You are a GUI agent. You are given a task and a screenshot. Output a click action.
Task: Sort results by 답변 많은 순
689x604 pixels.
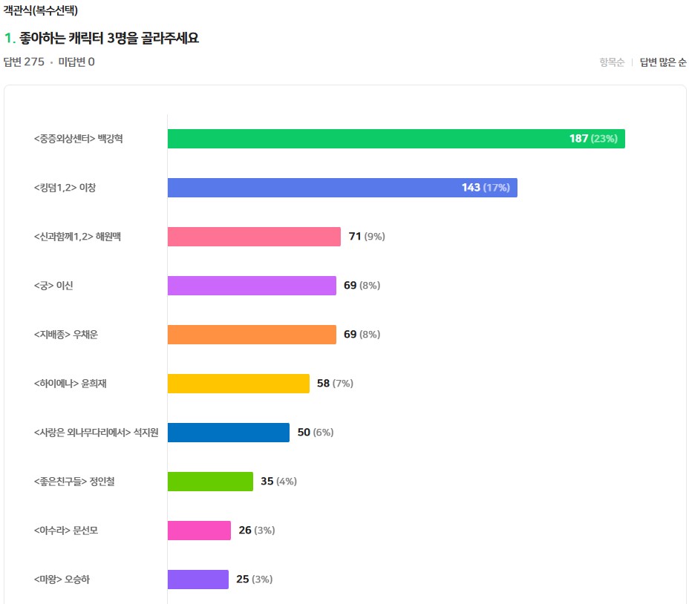pos(662,62)
